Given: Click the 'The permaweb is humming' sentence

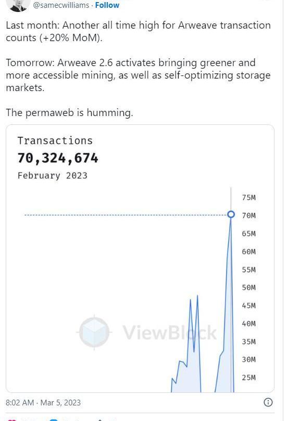Looking at the screenshot, I should pyautogui.click(x=70, y=113).
